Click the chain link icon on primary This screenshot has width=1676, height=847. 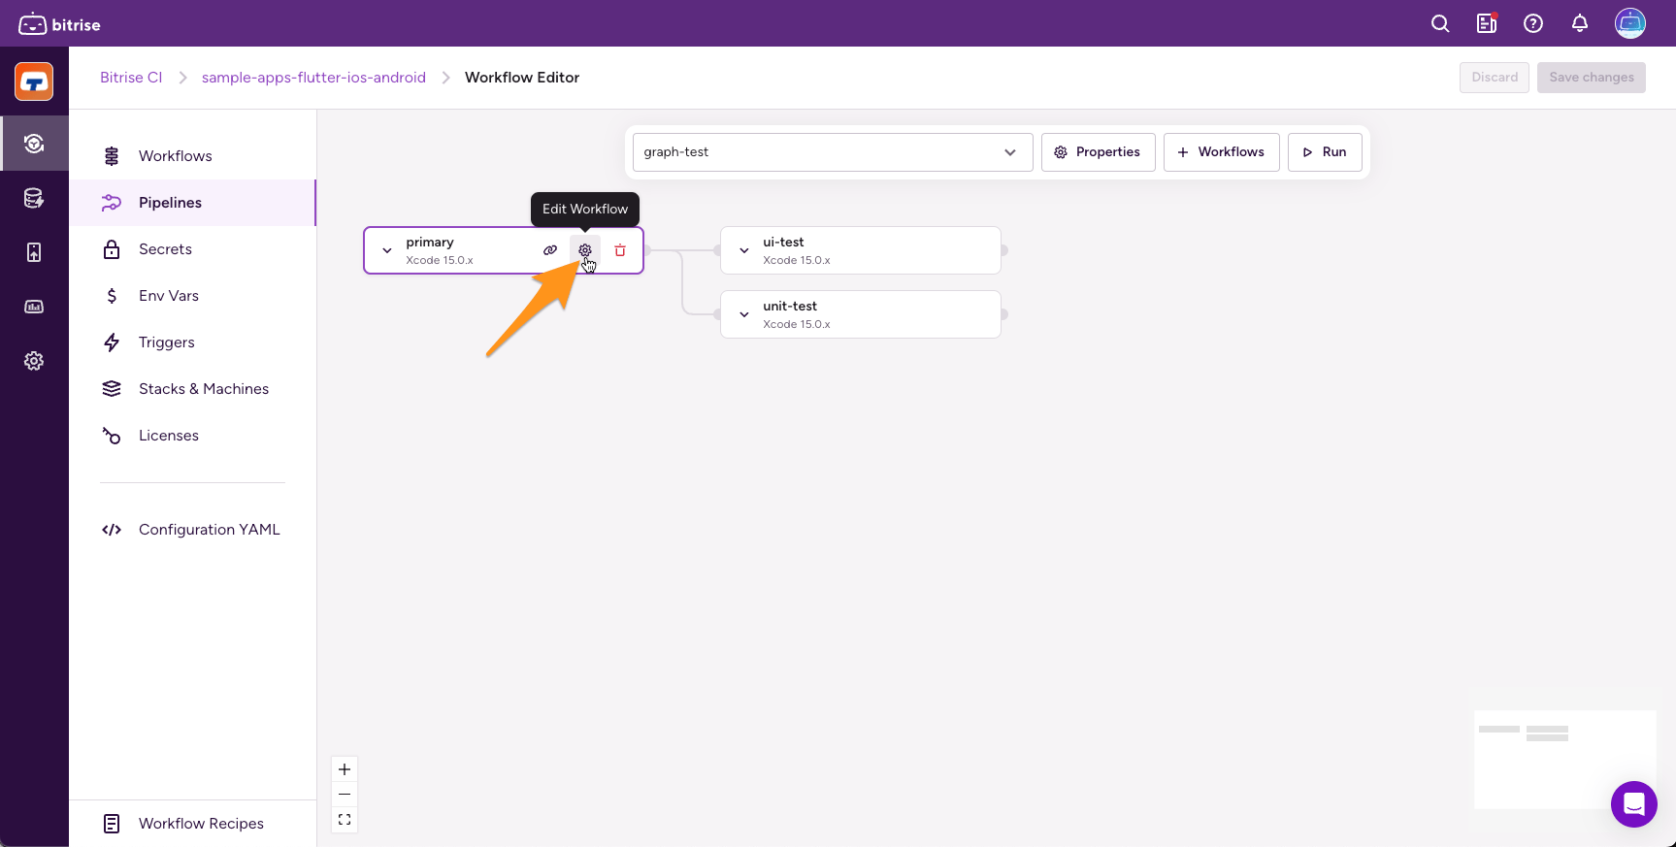click(550, 250)
